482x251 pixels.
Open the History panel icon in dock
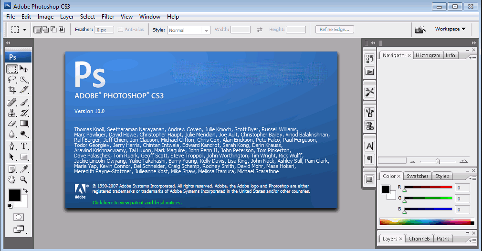[x=369, y=58]
